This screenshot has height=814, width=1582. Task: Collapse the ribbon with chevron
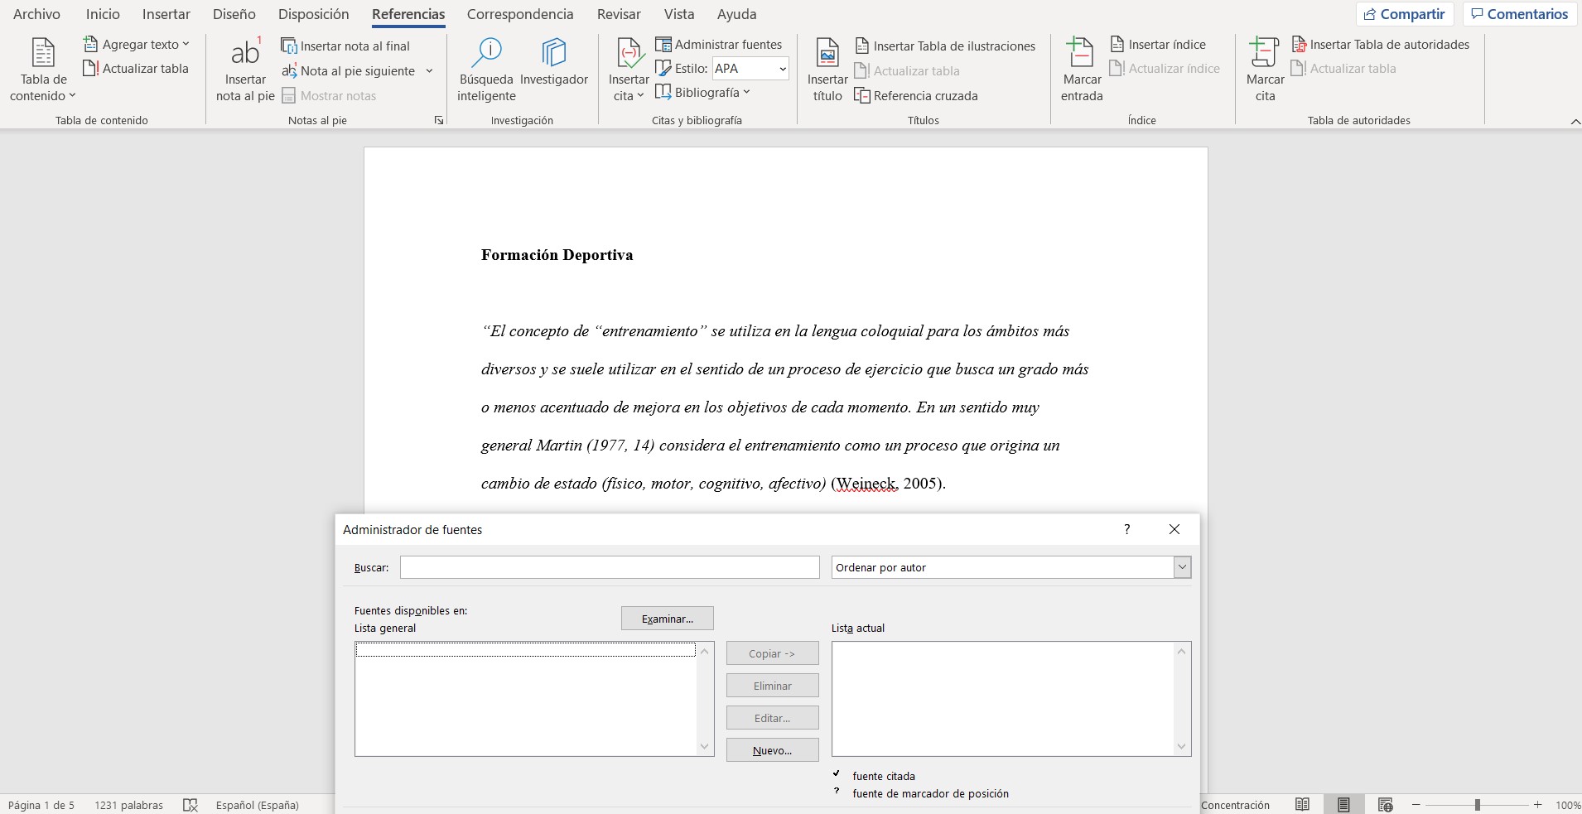click(1575, 122)
